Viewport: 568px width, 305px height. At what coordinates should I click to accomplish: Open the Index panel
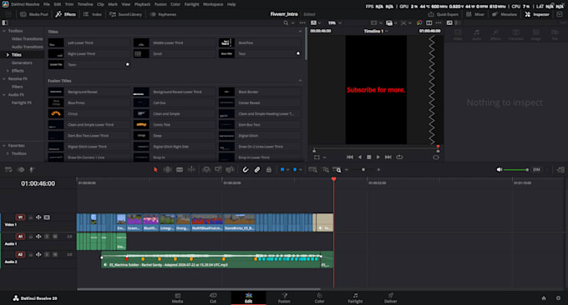point(93,14)
